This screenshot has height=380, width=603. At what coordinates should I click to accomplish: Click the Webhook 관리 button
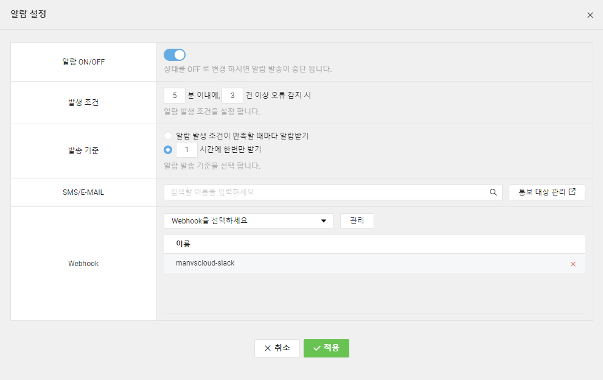(x=357, y=221)
